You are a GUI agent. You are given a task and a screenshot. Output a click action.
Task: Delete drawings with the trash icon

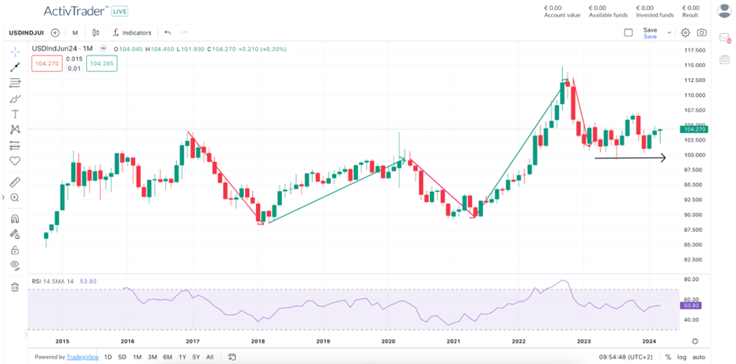click(15, 287)
